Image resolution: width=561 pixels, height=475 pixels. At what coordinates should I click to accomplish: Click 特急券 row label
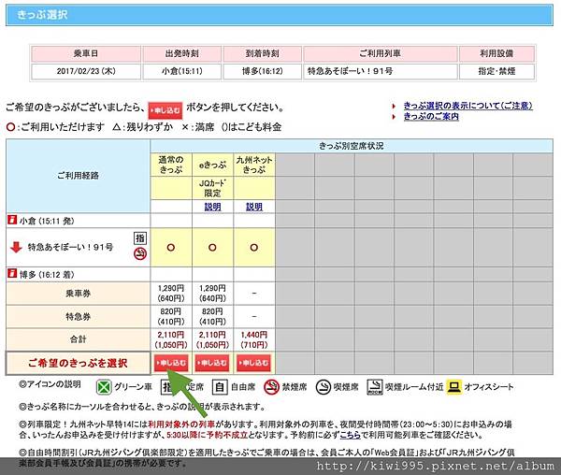(x=78, y=317)
